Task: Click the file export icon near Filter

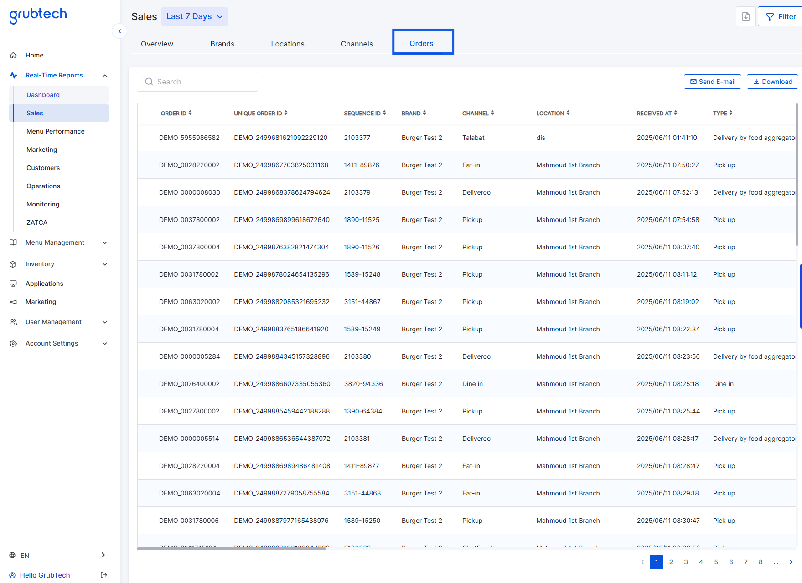Action: tap(746, 16)
